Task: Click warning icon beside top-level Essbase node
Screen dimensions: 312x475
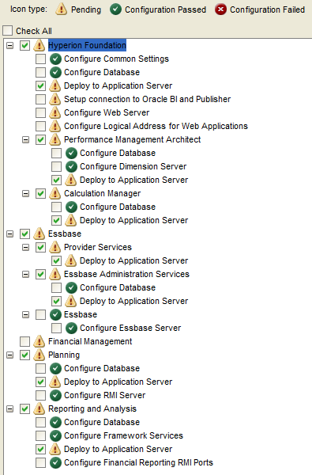Action: point(39,234)
